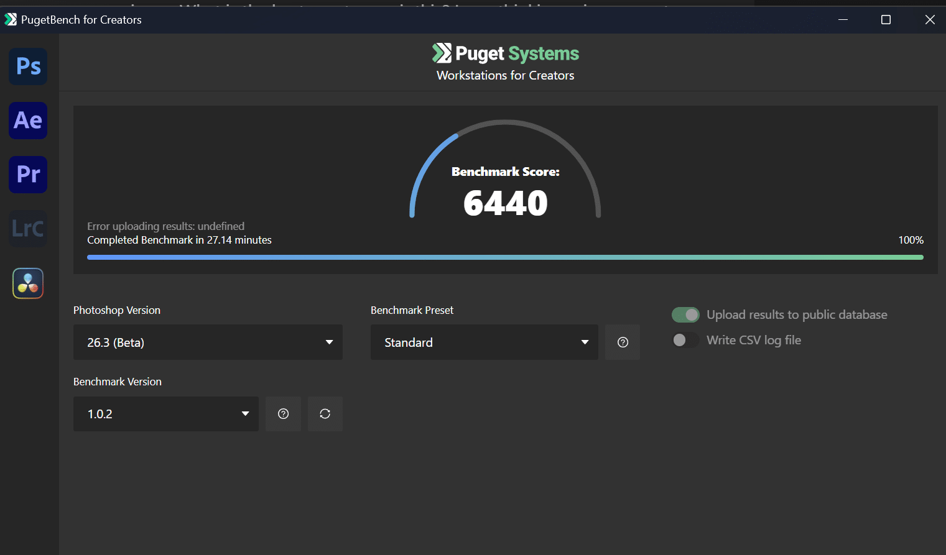Refresh the benchmark version list

[325, 414]
